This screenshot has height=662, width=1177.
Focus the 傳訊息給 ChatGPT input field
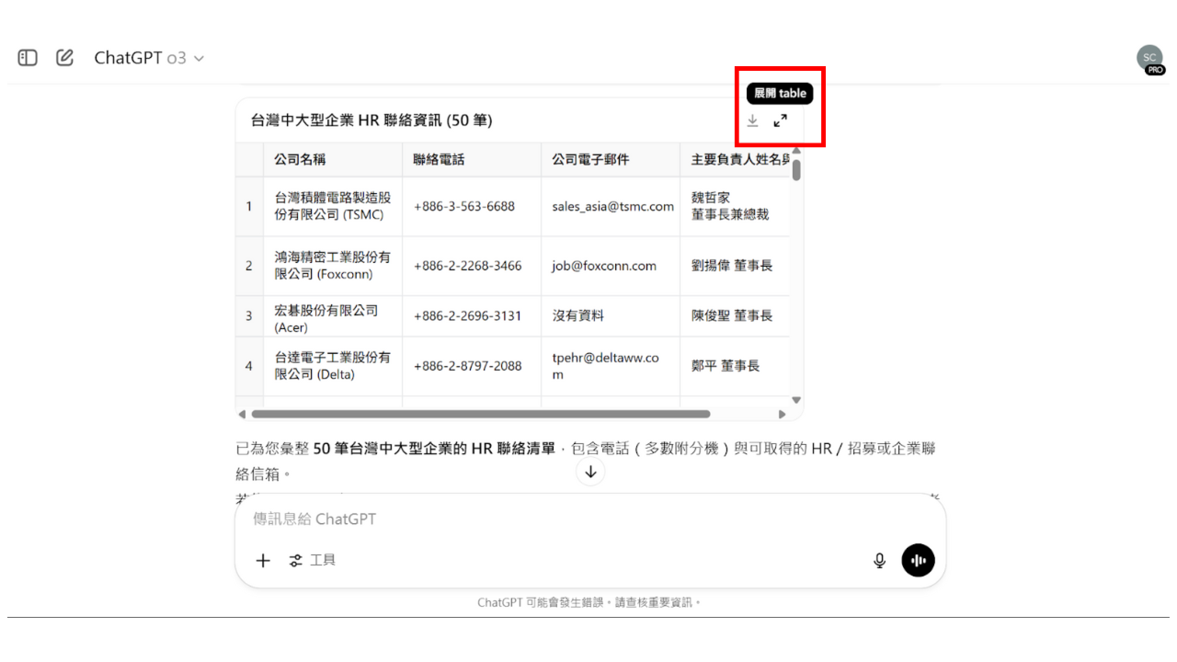pos(588,519)
